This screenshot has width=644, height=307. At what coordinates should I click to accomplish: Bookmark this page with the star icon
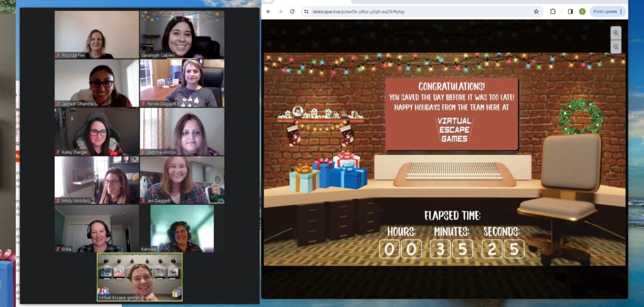point(536,11)
